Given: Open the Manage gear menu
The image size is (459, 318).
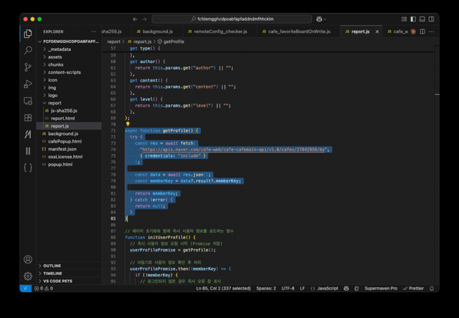Looking at the screenshot, I should (x=28, y=276).
